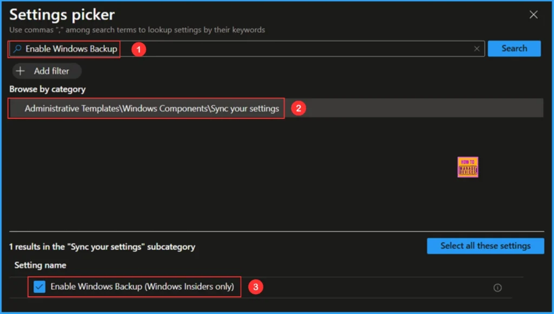This screenshot has height=314, width=554.
Task: Click the results count text for Sync your settings
Action: coord(102,246)
